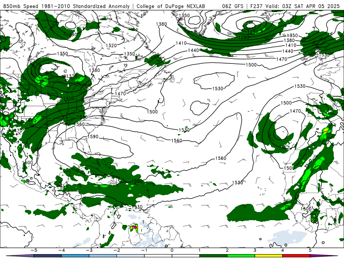
Task: Click the pale legend swatch between -2 and -1
Action: [131, 256]
